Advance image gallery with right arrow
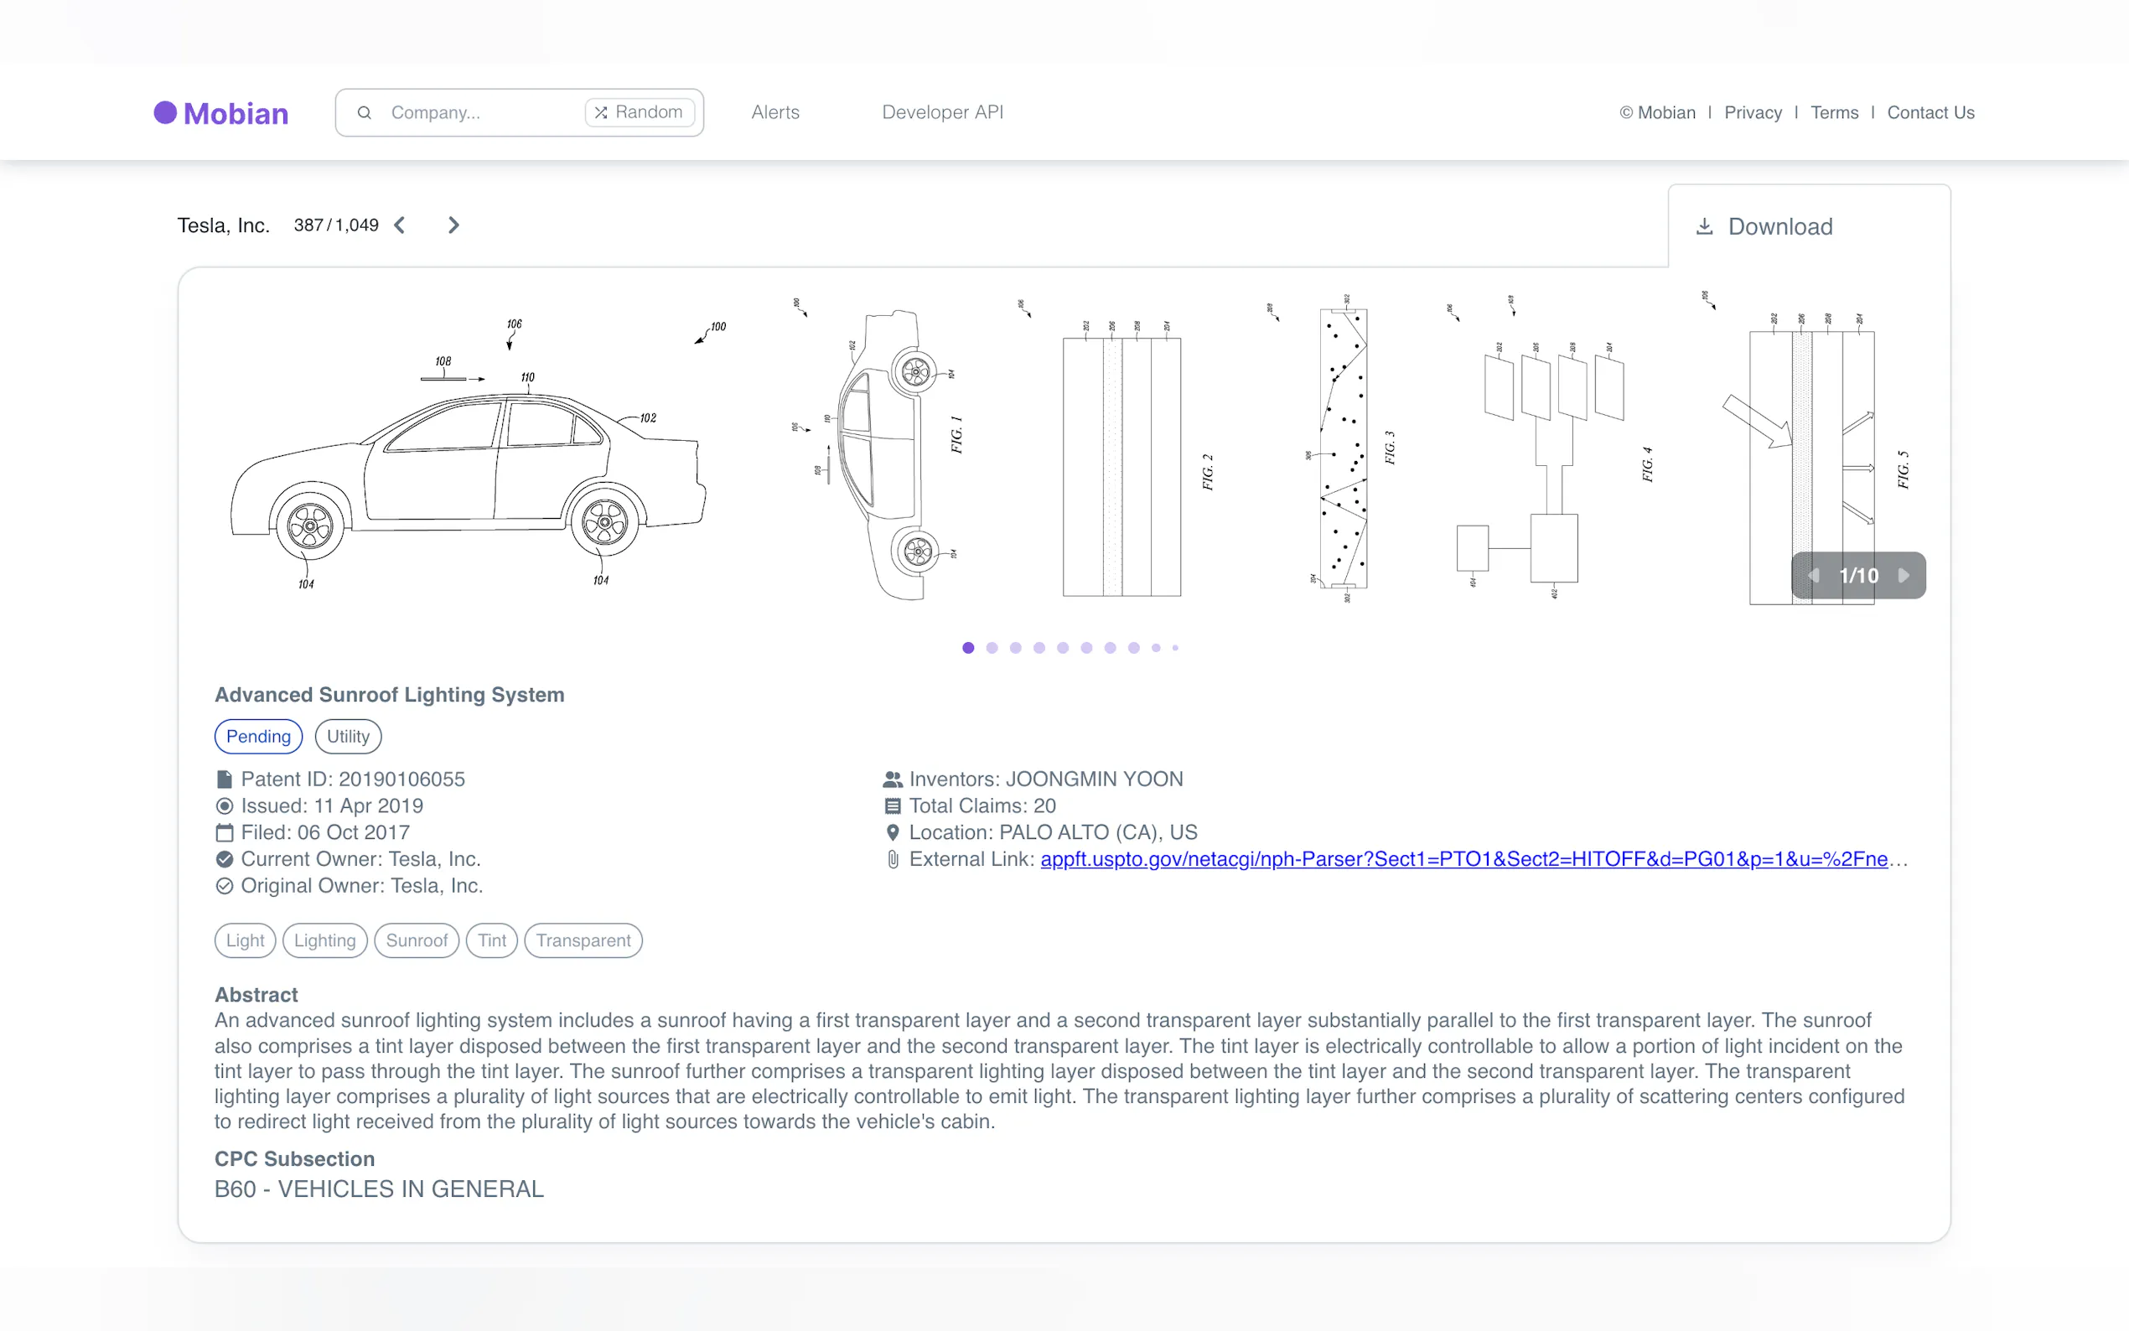Image resolution: width=2129 pixels, height=1331 pixels. pos(1904,576)
